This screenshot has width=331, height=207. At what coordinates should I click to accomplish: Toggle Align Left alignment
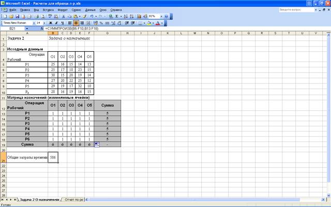click(70, 23)
